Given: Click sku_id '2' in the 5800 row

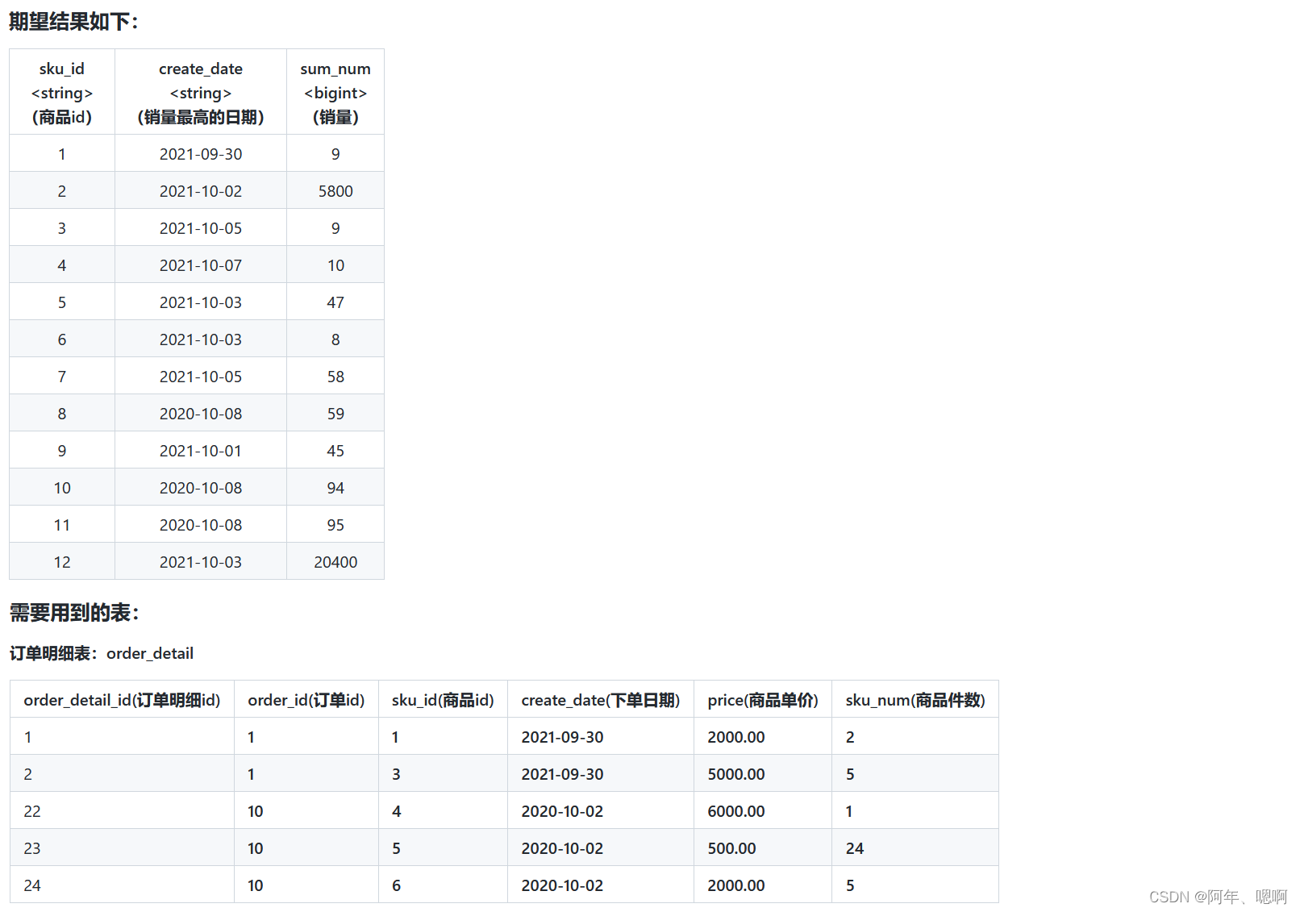Looking at the screenshot, I should [x=62, y=191].
